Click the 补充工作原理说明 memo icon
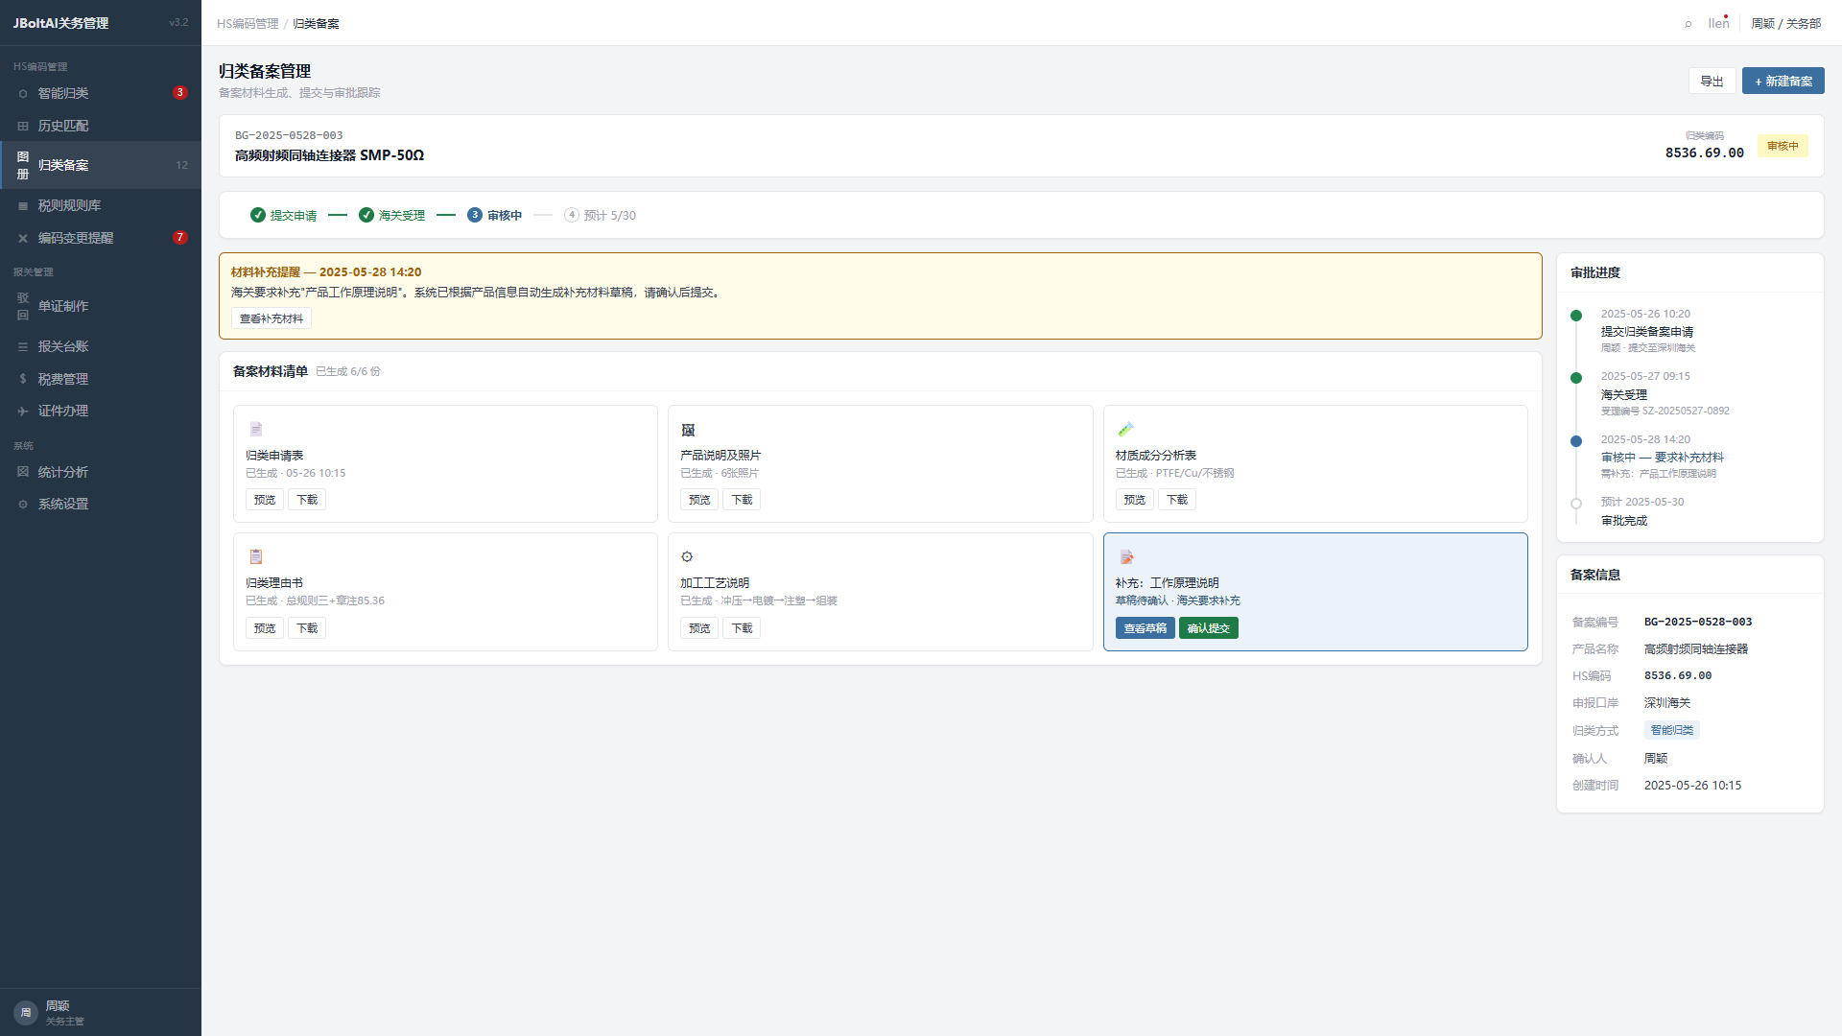This screenshot has width=1842, height=1036. coord(1126,557)
